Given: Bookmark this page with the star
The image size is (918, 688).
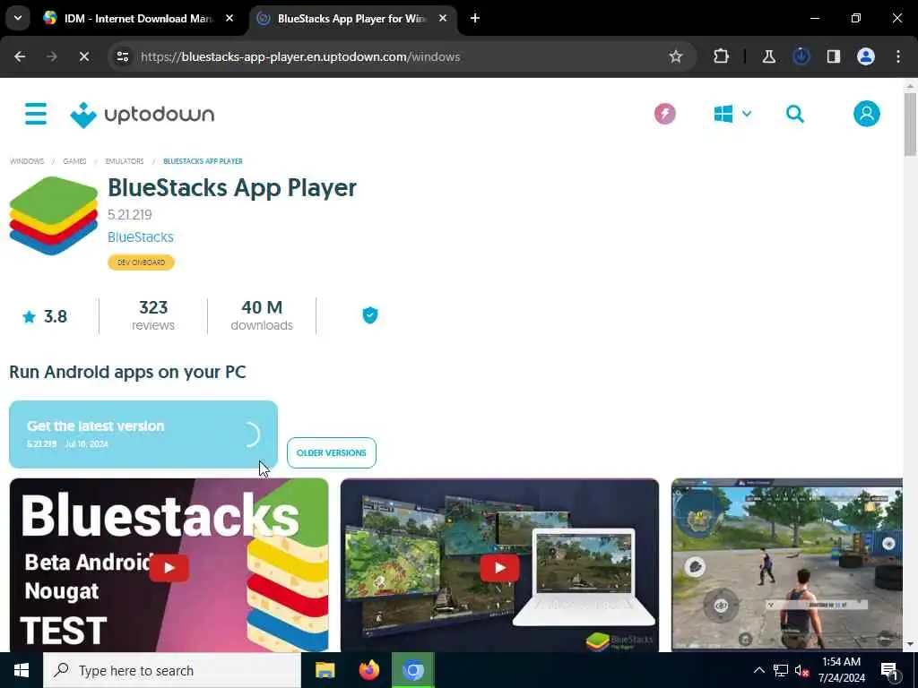Looking at the screenshot, I should [676, 56].
